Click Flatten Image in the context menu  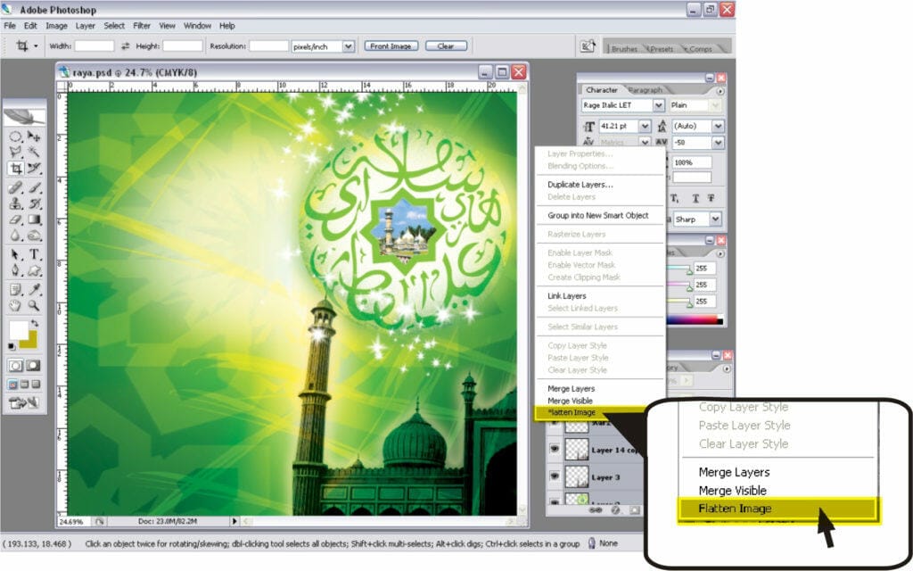[x=572, y=413]
